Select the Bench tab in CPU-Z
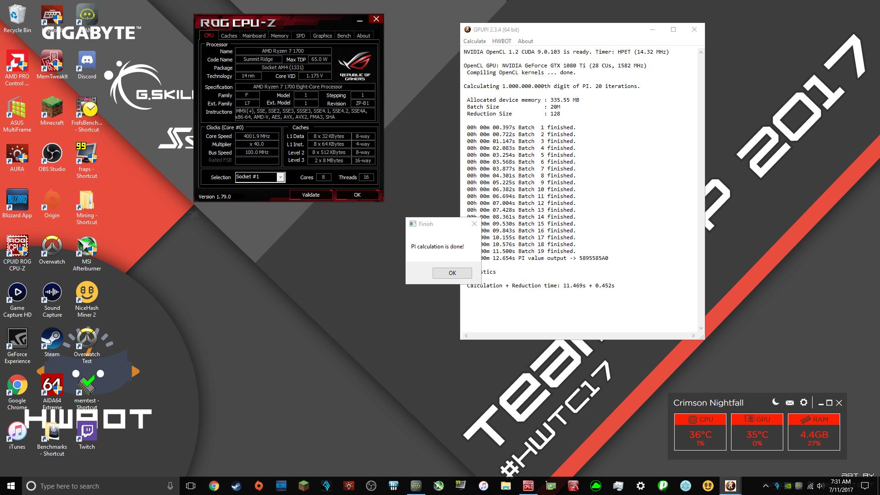880x495 pixels. tap(344, 36)
